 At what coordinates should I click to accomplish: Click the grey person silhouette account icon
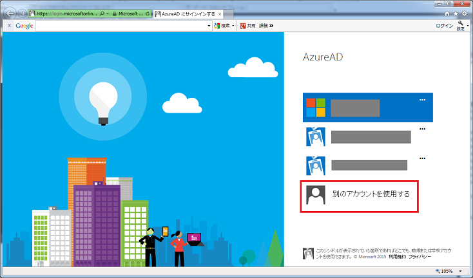pyautogui.click(x=316, y=195)
